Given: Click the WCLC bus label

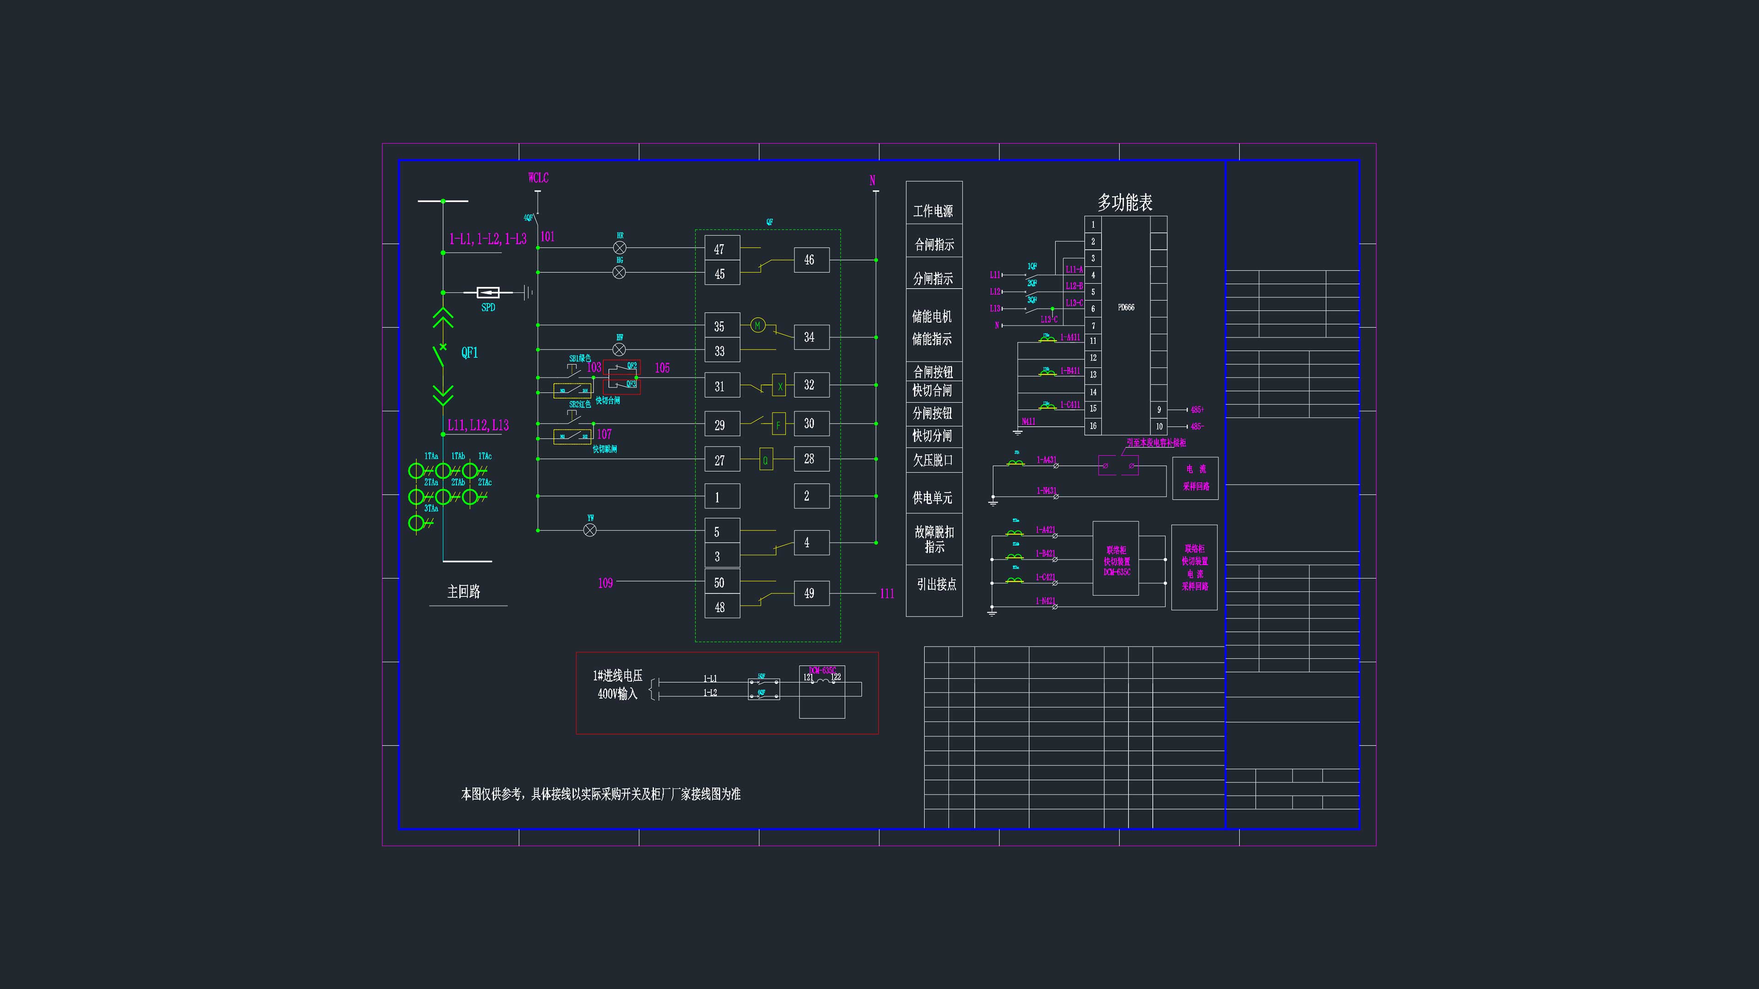Looking at the screenshot, I should pyautogui.click(x=538, y=178).
